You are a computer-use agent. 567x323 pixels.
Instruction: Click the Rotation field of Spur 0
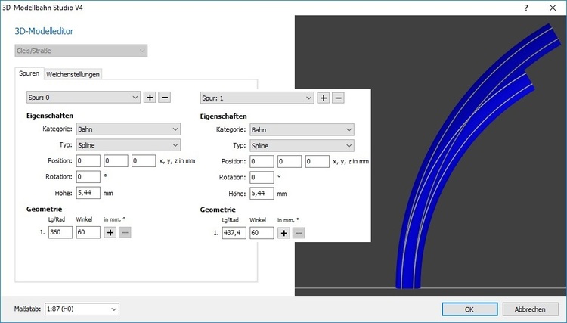(x=88, y=177)
